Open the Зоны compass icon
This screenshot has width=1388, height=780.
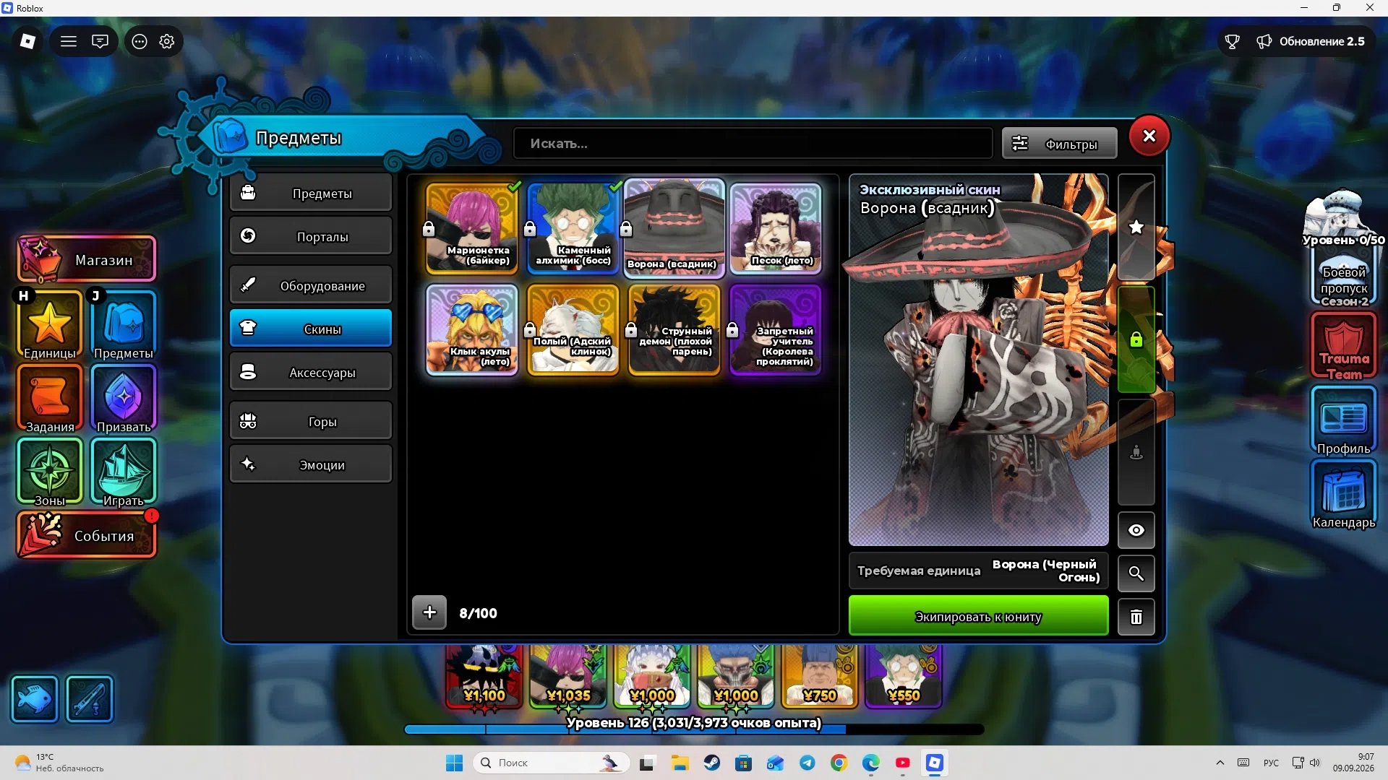click(50, 472)
